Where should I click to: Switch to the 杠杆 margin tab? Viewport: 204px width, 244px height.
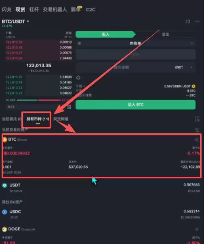point(34,9)
